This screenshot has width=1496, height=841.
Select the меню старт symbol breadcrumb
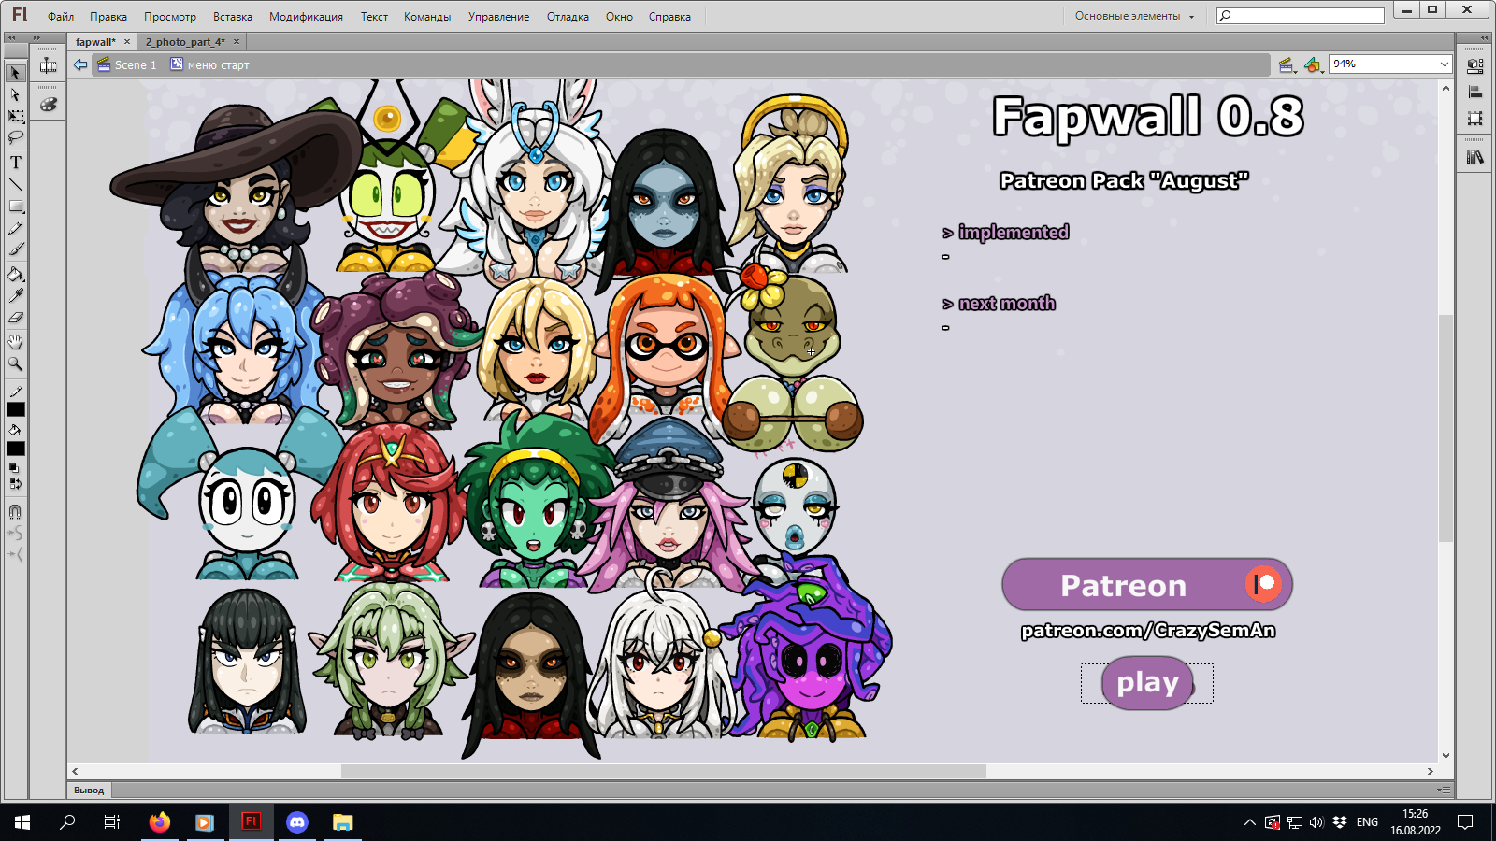coord(210,64)
